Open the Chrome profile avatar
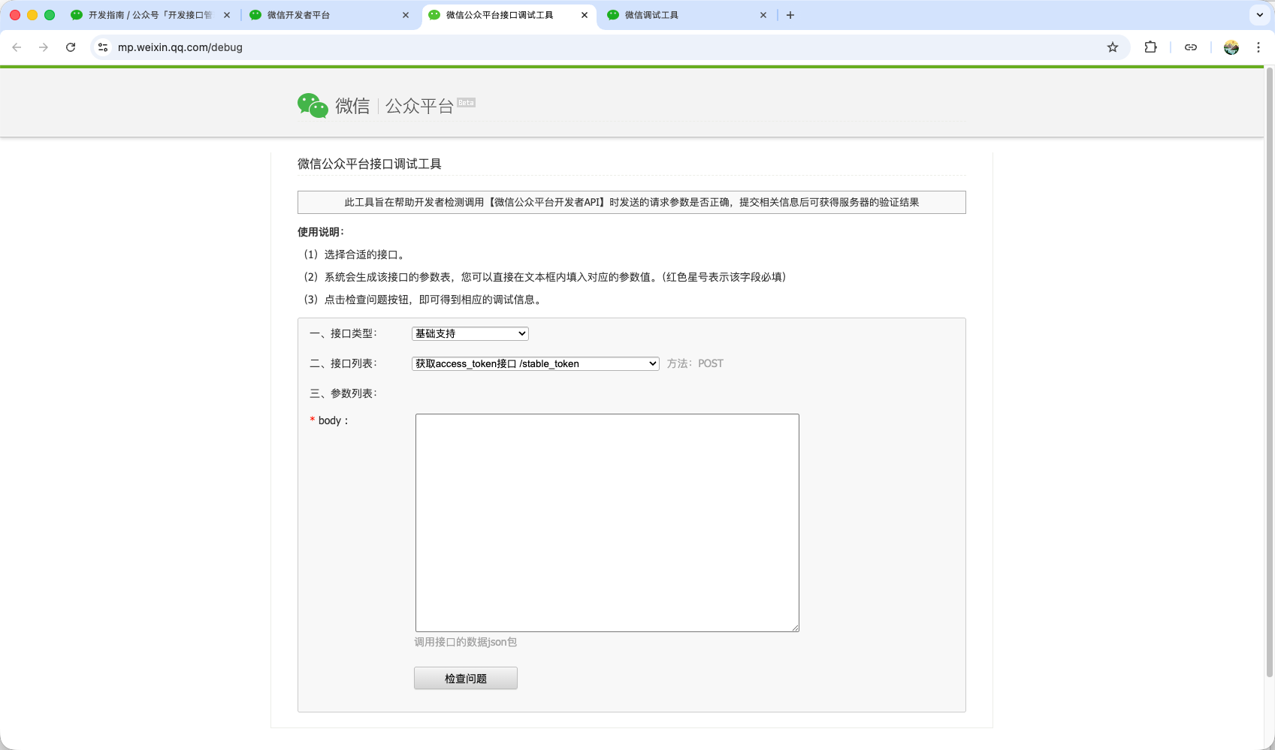The height and width of the screenshot is (750, 1275). pos(1231,47)
